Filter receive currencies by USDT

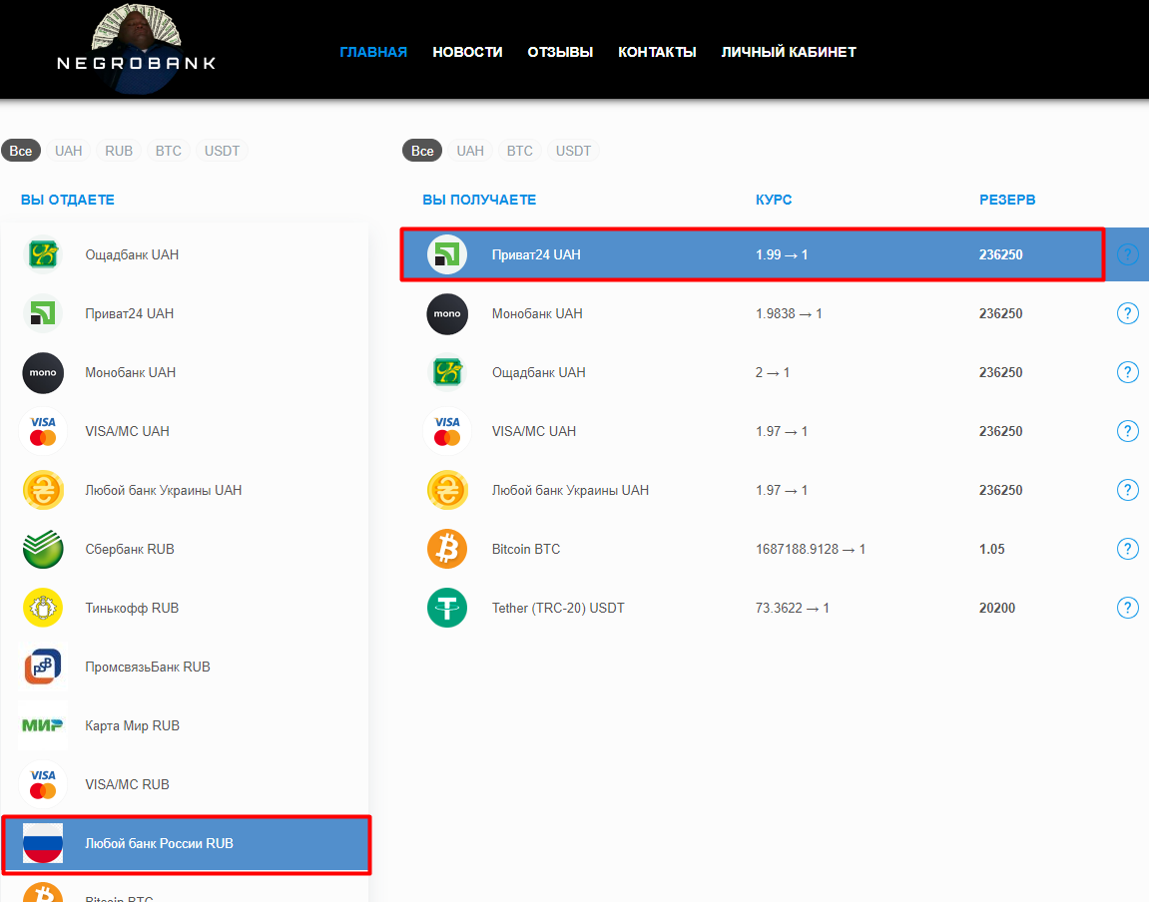tap(573, 151)
